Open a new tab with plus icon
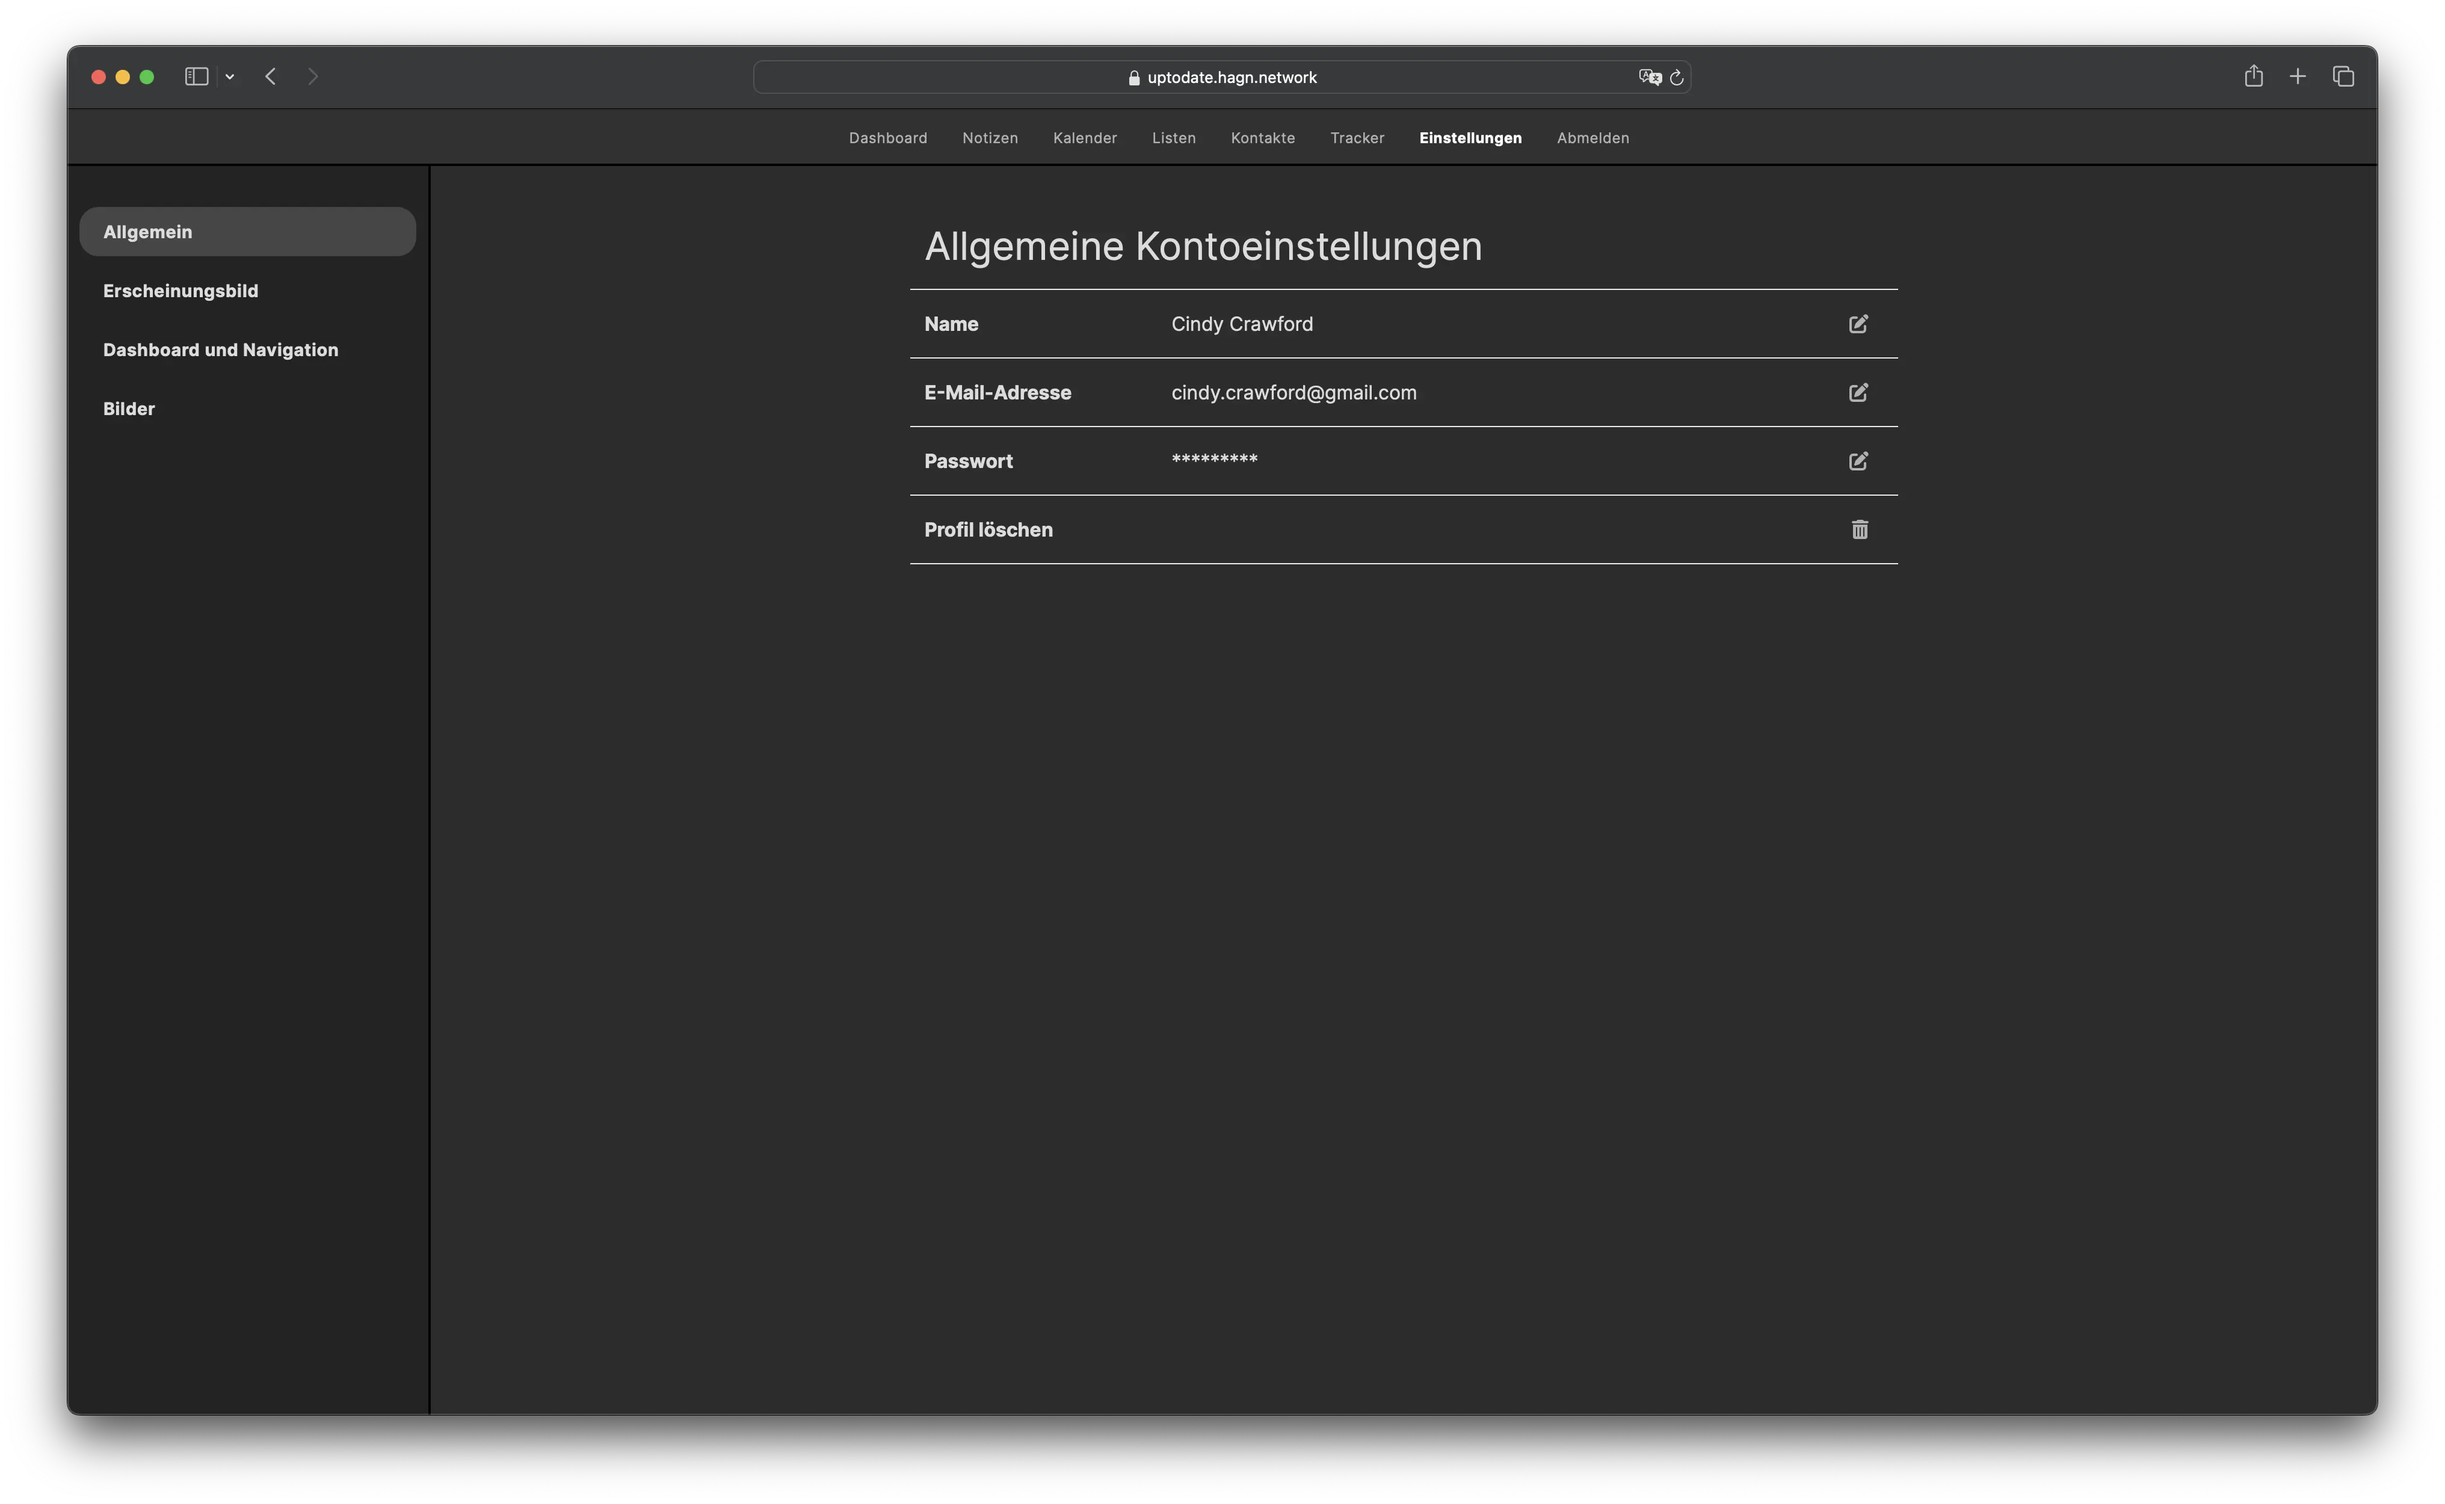 point(2298,76)
